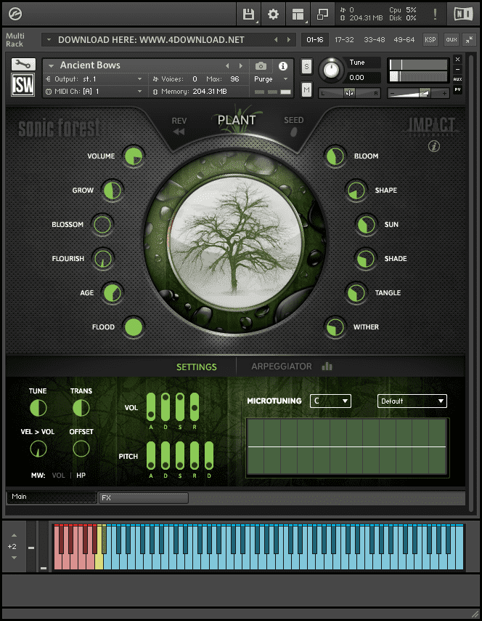The image size is (482, 621).
Task: Click the header Tune knob
Action: tap(331, 70)
